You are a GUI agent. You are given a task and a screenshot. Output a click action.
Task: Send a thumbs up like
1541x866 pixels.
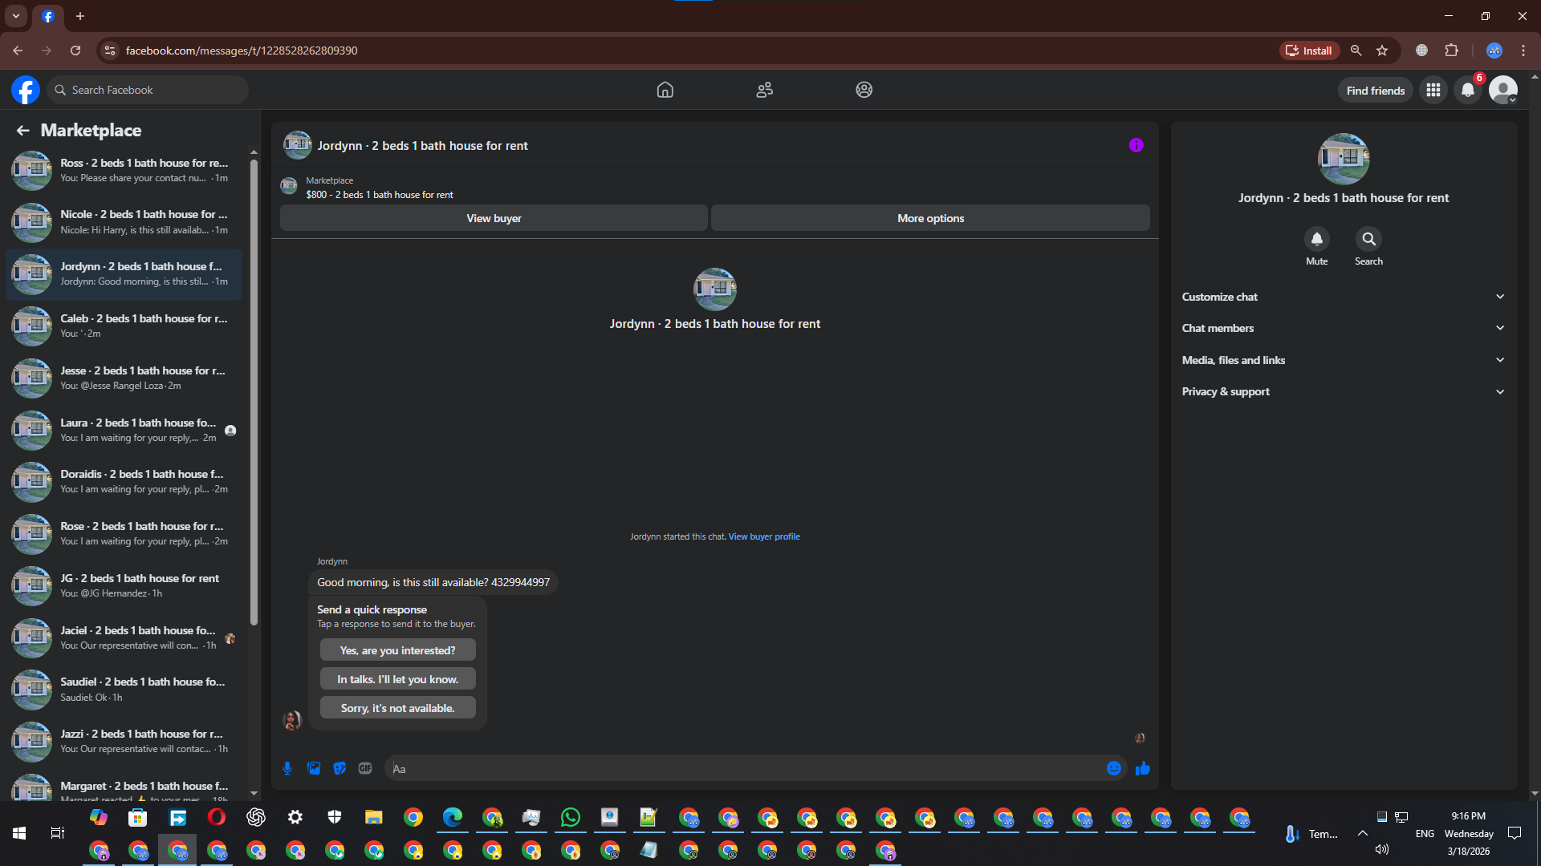1143,768
